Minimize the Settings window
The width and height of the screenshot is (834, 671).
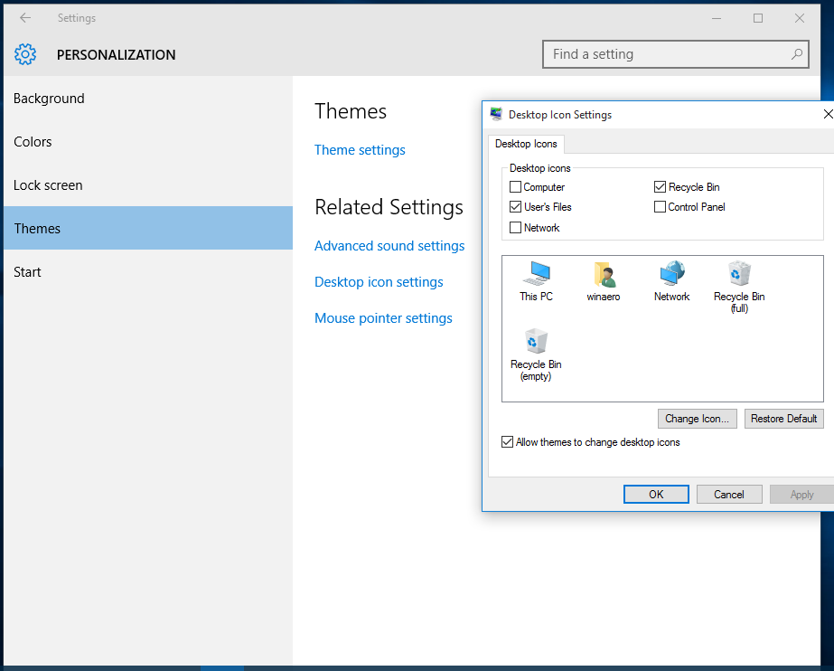point(717,18)
